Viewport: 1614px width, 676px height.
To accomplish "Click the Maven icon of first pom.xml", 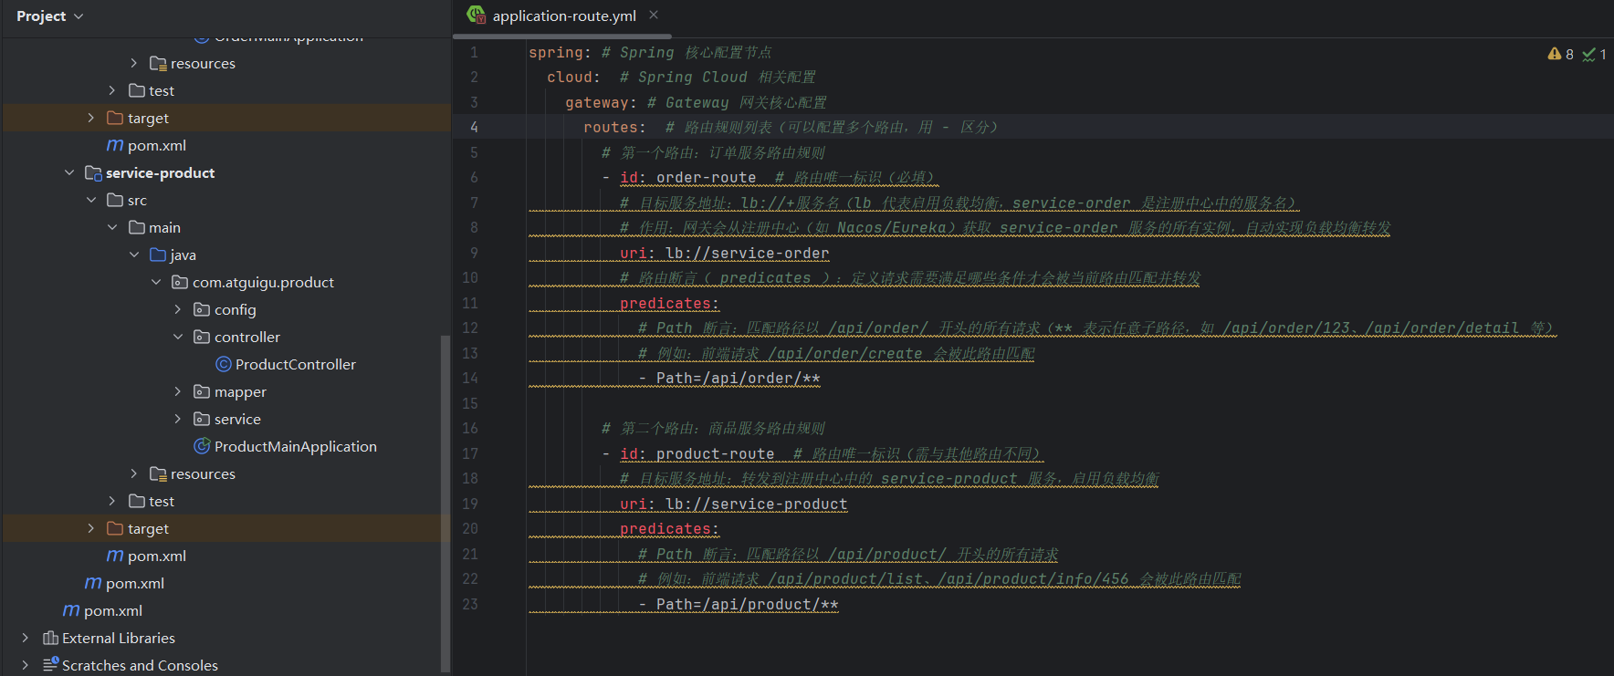I will point(115,145).
